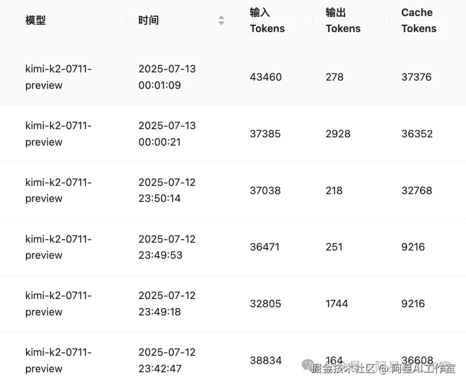Click kimi-k2-0711-preview model name in first row
This screenshot has height=385, width=466.
click(x=58, y=77)
